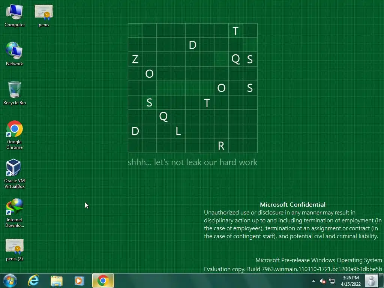The width and height of the screenshot is (384, 288).
Task: Open Windows Media Player from the taskbar
Action: [x=79, y=280]
